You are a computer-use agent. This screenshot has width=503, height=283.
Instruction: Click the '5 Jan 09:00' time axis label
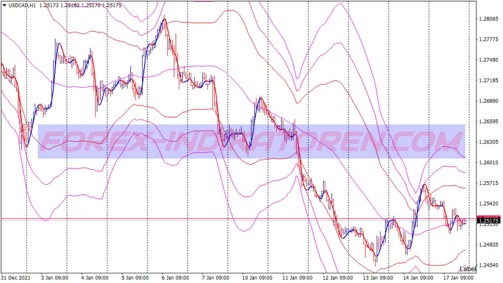pos(135,277)
